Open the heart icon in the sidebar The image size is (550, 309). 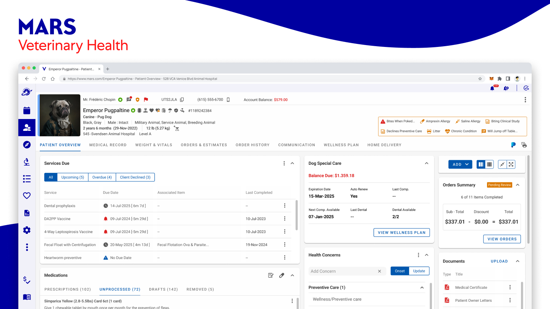tap(27, 196)
